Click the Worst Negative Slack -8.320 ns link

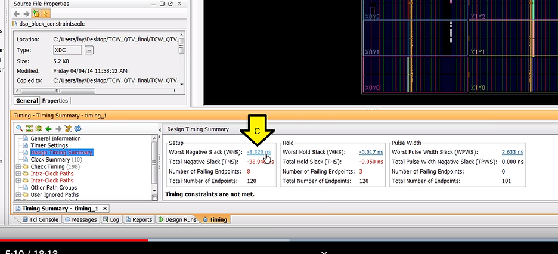tap(259, 152)
